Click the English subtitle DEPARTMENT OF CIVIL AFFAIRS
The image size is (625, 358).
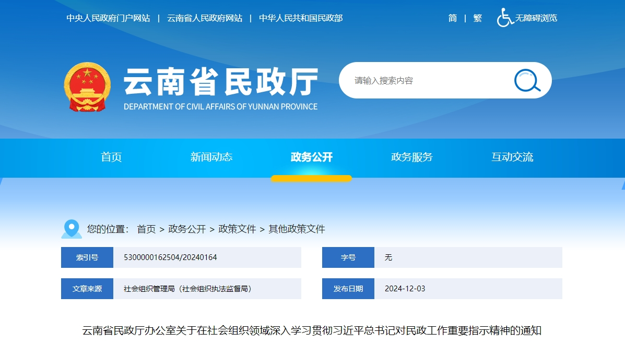click(x=220, y=107)
